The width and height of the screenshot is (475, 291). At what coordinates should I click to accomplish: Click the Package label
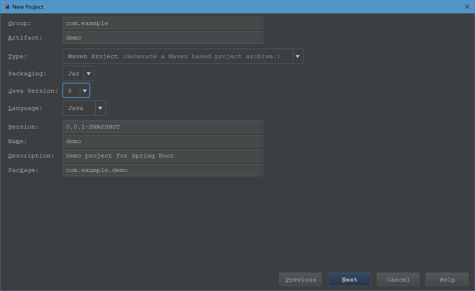point(23,170)
